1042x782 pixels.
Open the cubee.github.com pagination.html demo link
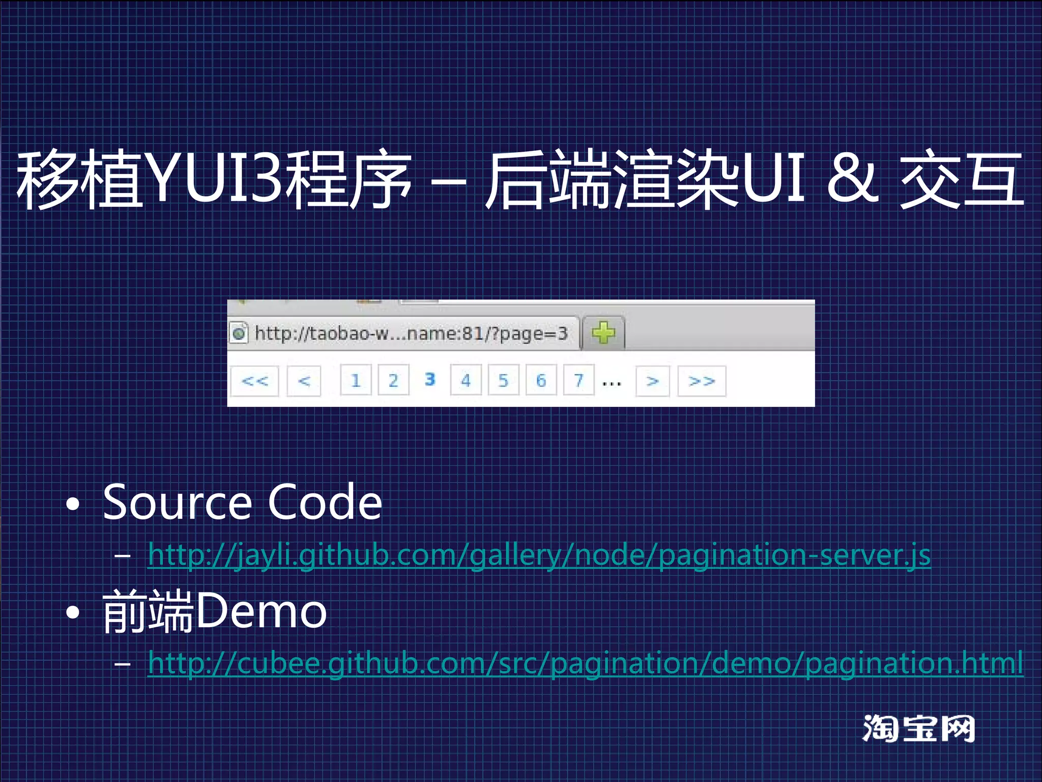(x=586, y=663)
